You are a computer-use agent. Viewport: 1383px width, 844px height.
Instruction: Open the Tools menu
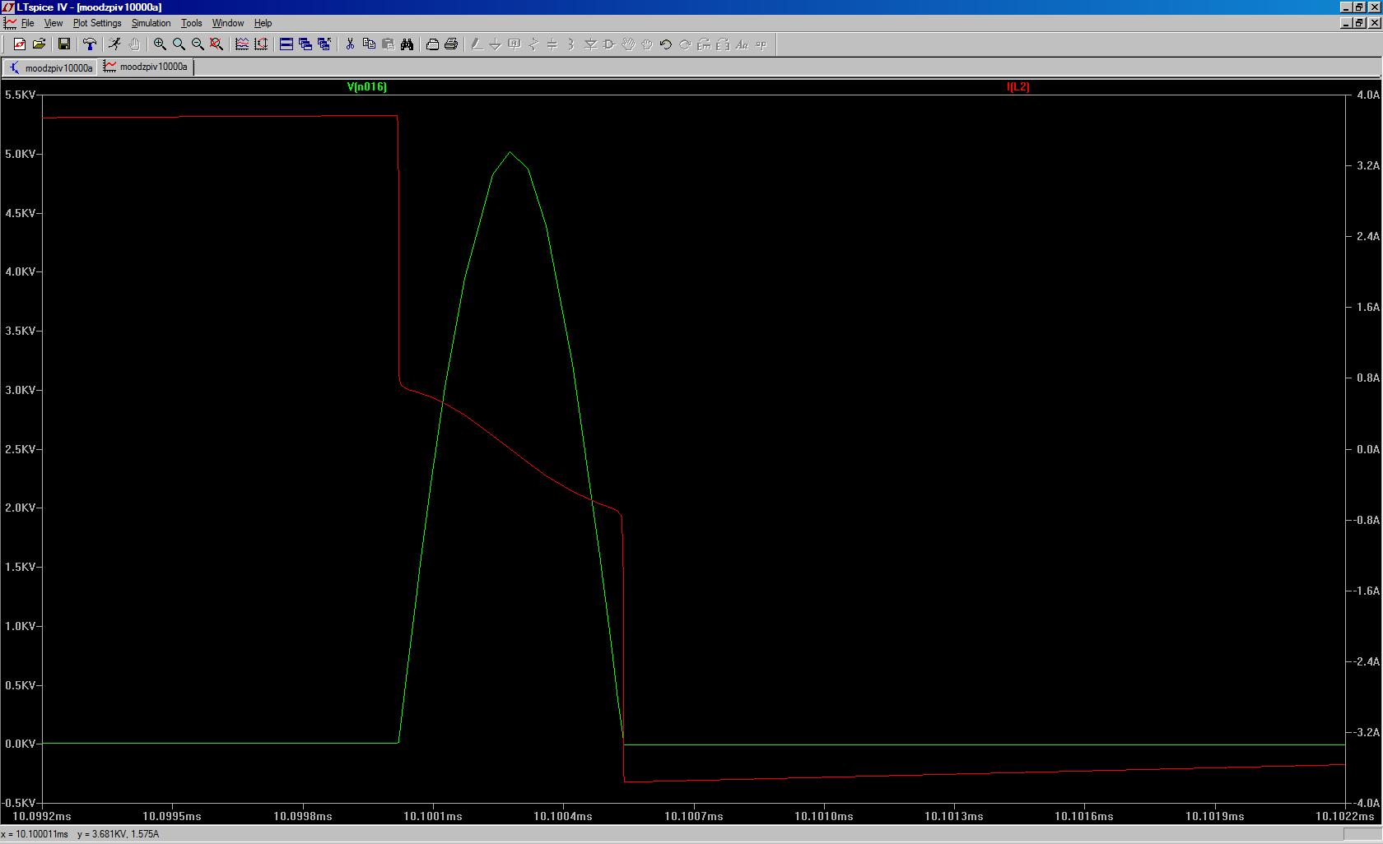coord(192,23)
